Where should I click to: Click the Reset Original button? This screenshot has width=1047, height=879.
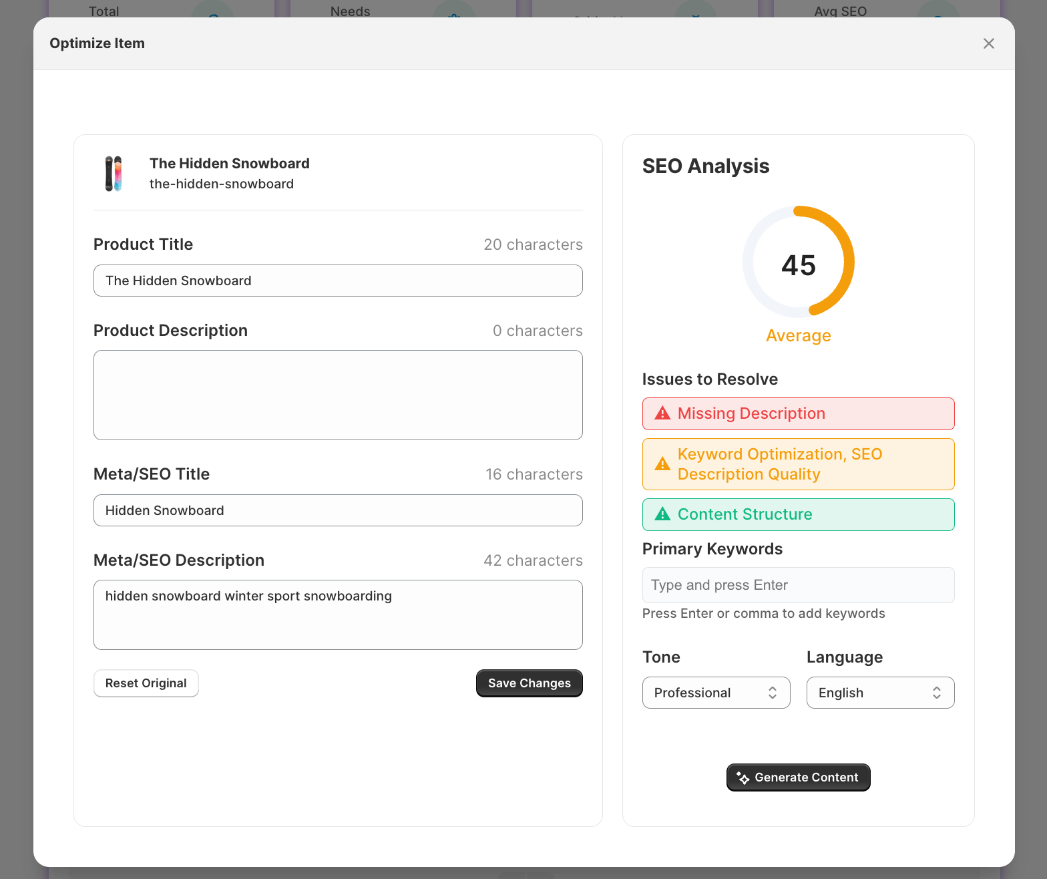tap(146, 683)
